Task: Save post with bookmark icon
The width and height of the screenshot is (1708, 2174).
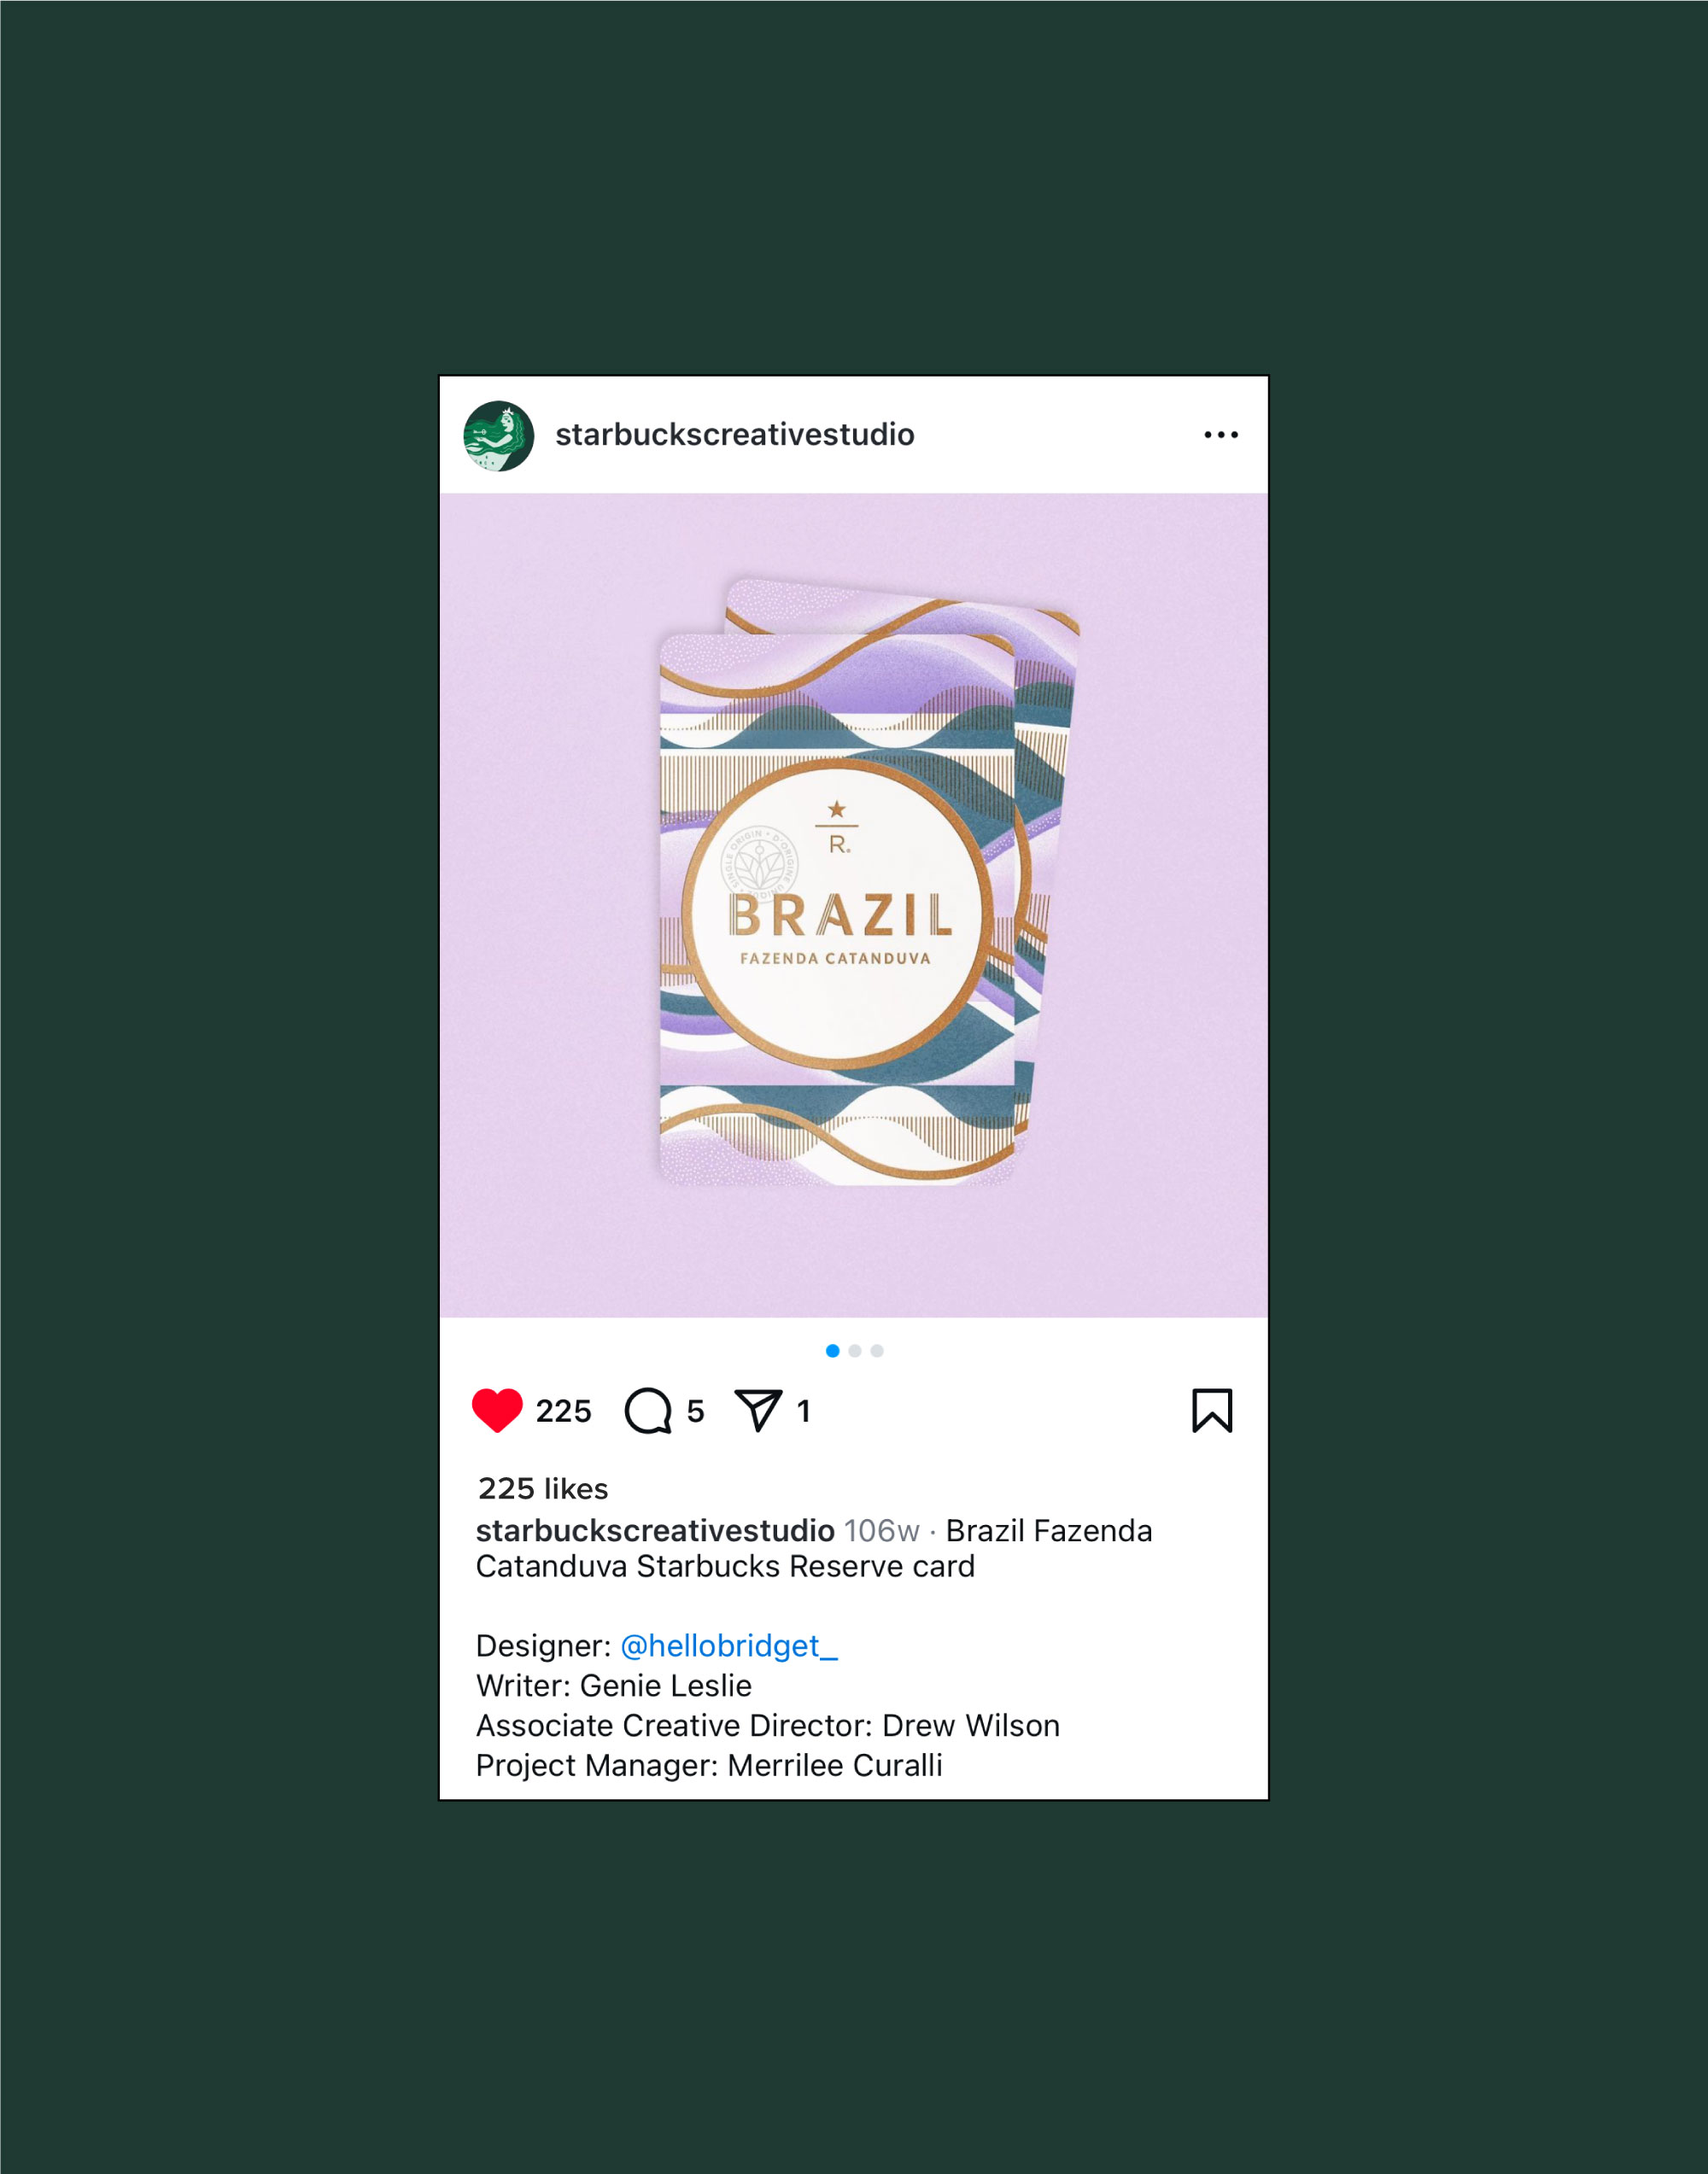Action: (x=1212, y=1410)
